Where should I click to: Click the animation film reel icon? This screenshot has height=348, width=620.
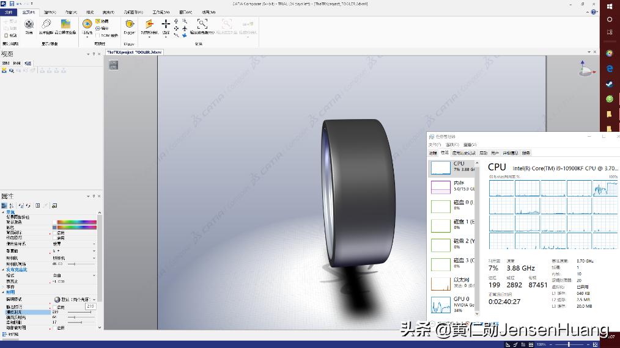29,24
